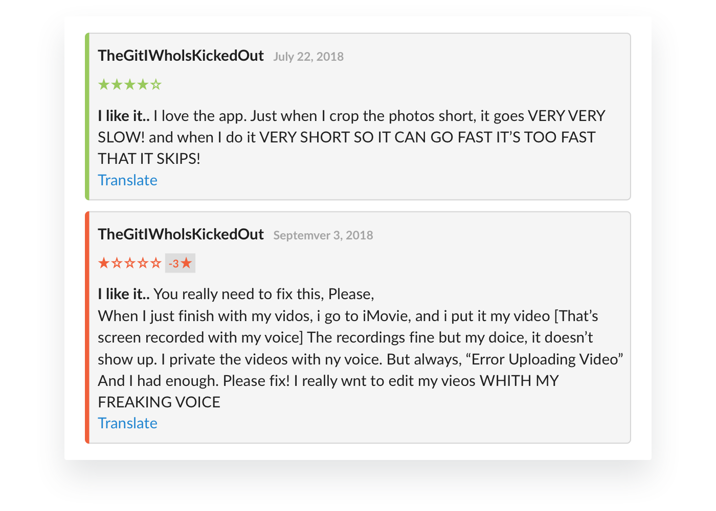This screenshot has height=511, width=716.
Task: Click the last empty orange star
Action: point(156,263)
